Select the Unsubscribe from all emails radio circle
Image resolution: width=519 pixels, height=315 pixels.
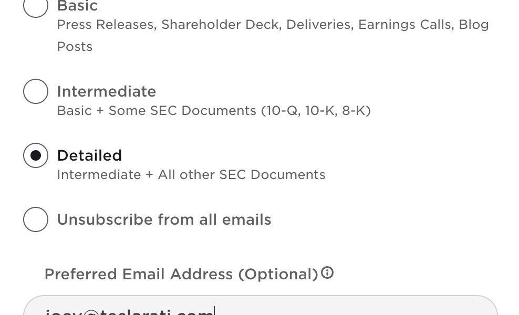[x=36, y=219]
